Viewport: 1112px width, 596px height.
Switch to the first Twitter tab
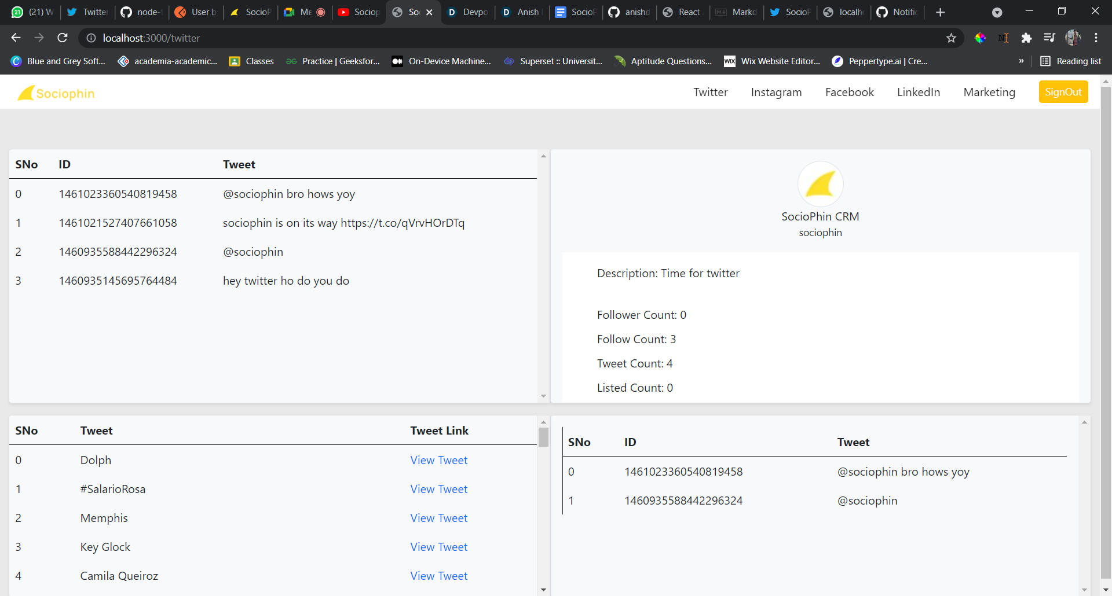[87, 12]
